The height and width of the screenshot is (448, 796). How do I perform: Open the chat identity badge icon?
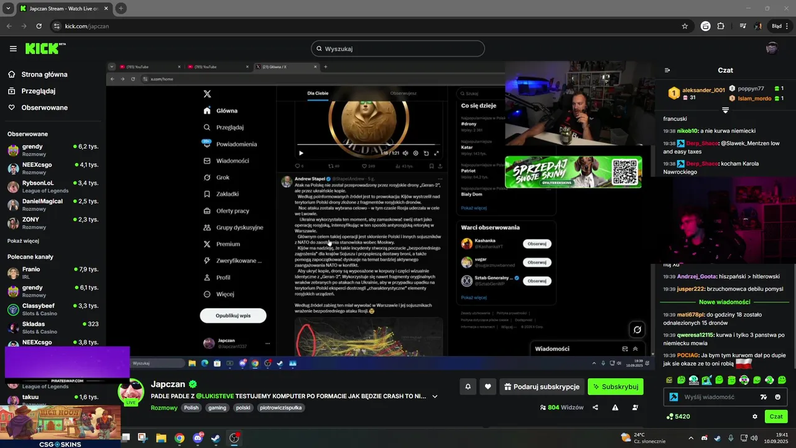click(673, 397)
